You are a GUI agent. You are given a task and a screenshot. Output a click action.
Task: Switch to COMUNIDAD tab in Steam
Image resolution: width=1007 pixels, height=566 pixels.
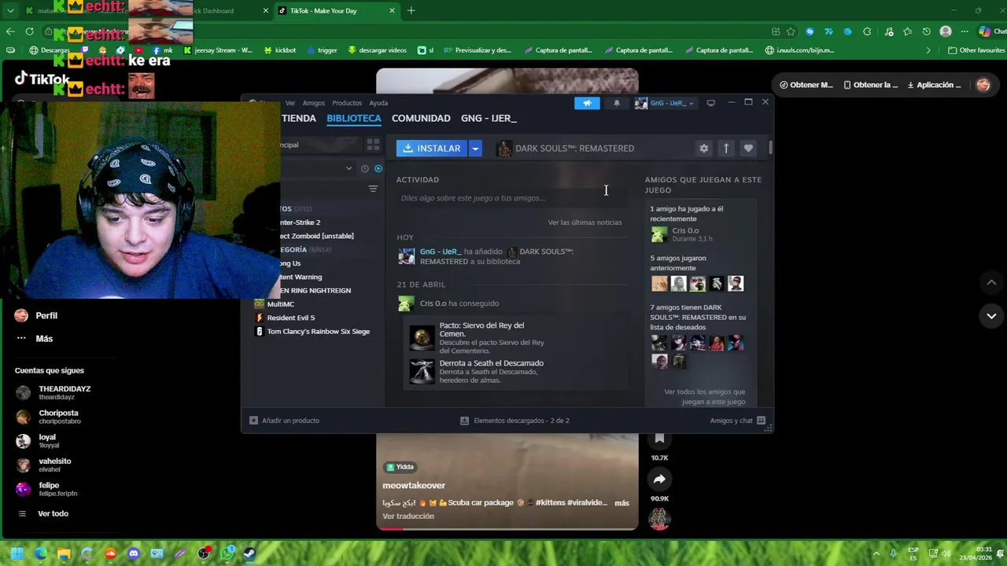point(421,118)
